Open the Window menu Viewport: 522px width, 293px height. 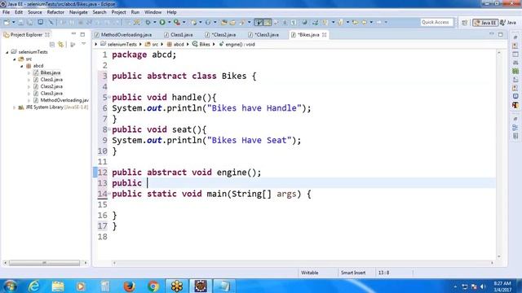(x=153, y=12)
